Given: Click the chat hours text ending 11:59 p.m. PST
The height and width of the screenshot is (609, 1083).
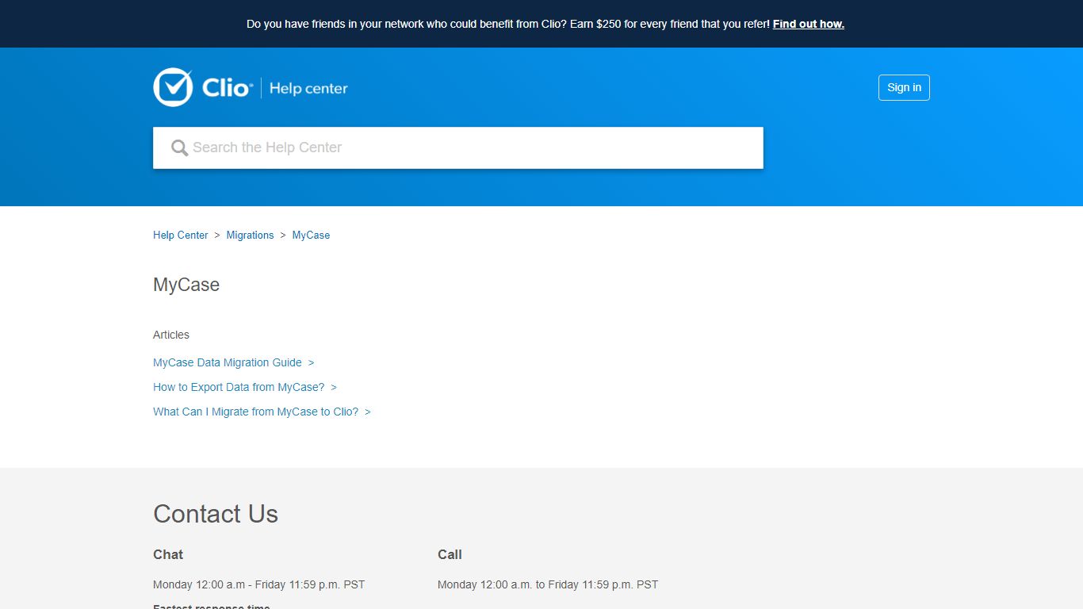Looking at the screenshot, I should click(x=258, y=584).
